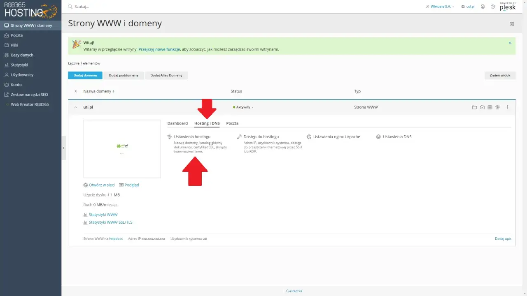Collapse the uti.pl domain row chevron

point(75,107)
